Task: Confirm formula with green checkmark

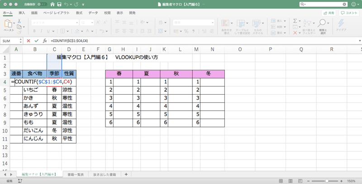Action: click(x=37, y=41)
